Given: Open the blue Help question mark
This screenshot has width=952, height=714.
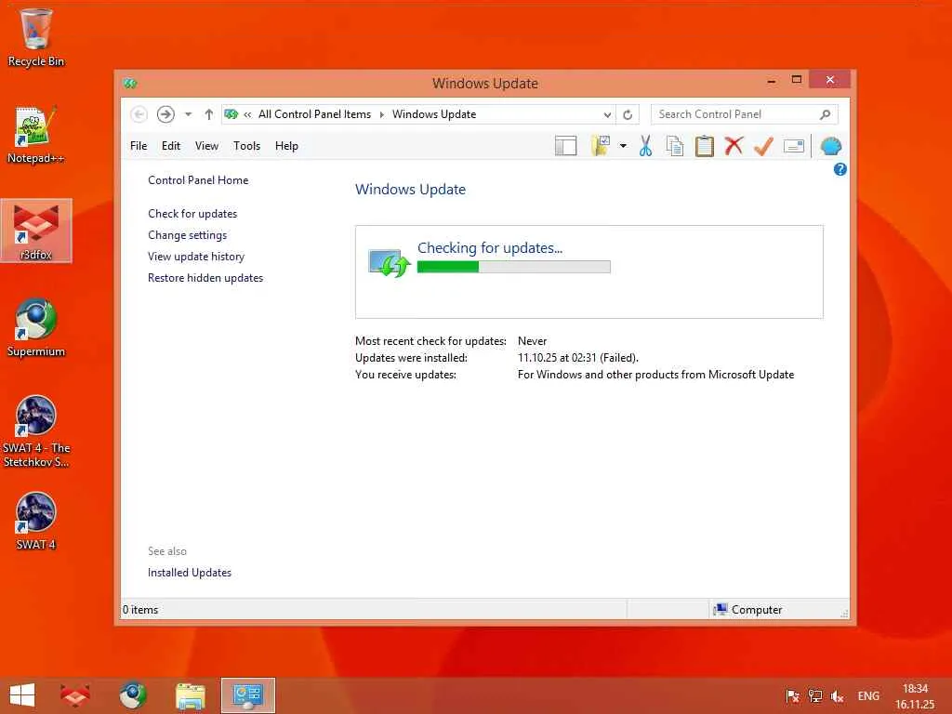Looking at the screenshot, I should coord(840,169).
